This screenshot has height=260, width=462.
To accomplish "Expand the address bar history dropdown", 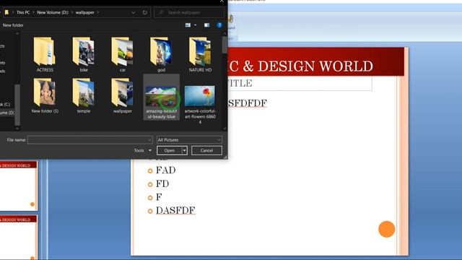I will pos(133,13).
